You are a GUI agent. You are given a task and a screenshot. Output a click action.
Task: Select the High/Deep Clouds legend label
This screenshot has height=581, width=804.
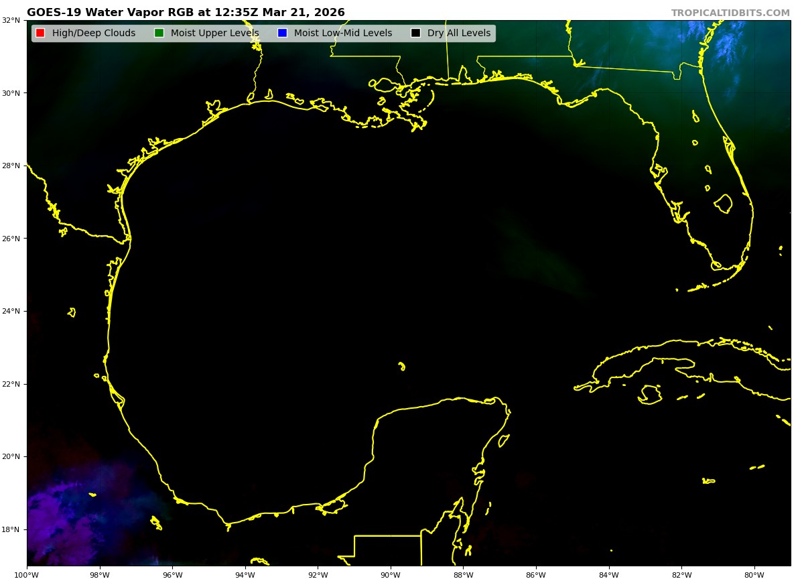click(94, 33)
